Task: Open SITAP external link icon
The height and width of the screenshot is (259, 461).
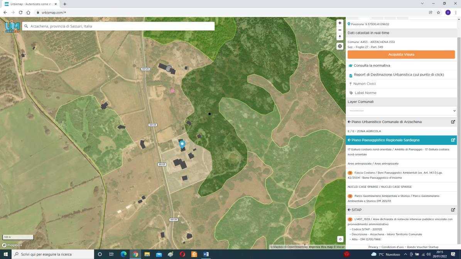Action: pos(453,210)
